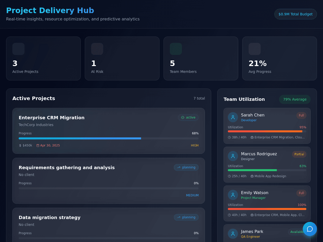Click Emily Watson's 100% utilization bar
323x242 pixels.
[267, 209]
